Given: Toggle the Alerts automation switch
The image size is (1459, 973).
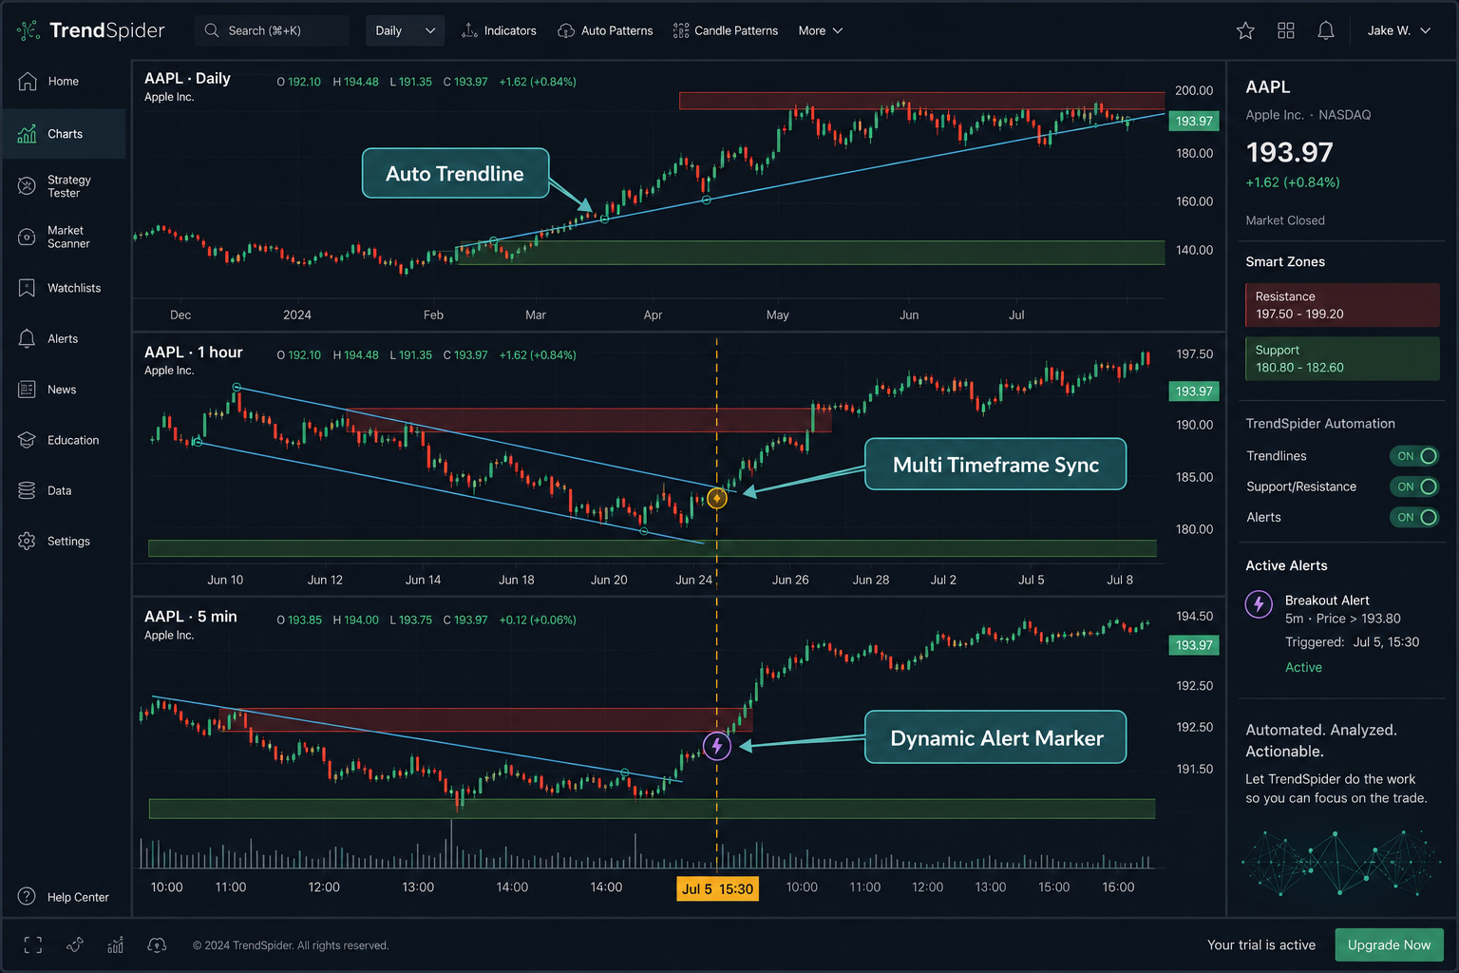Looking at the screenshot, I should pyautogui.click(x=1414, y=517).
